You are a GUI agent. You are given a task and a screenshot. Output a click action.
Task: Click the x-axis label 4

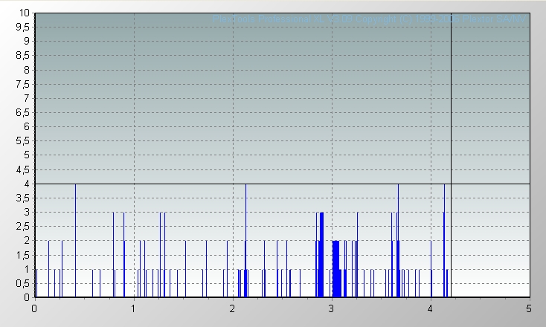tap(430, 308)
